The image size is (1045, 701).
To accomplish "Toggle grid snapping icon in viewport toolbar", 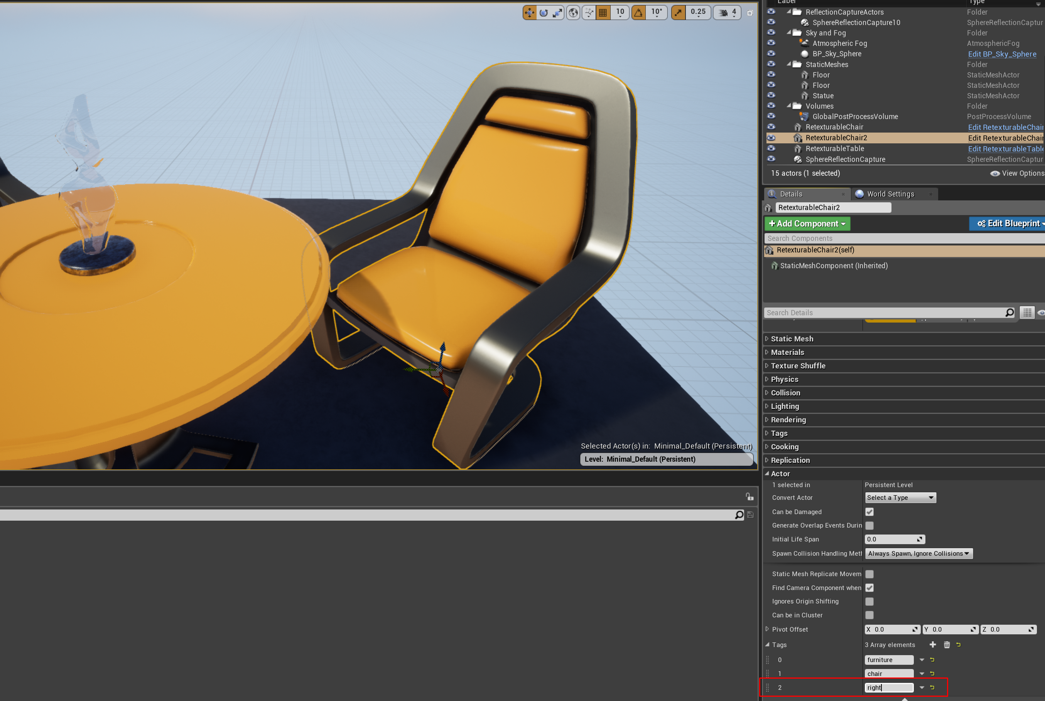I will [603, 12].
